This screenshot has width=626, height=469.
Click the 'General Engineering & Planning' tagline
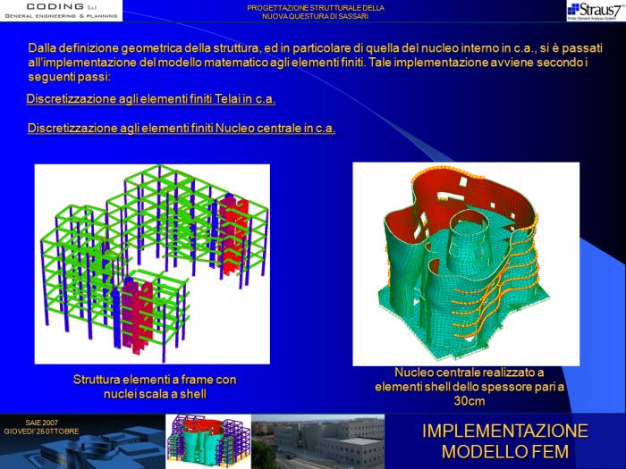click(61, 17)
